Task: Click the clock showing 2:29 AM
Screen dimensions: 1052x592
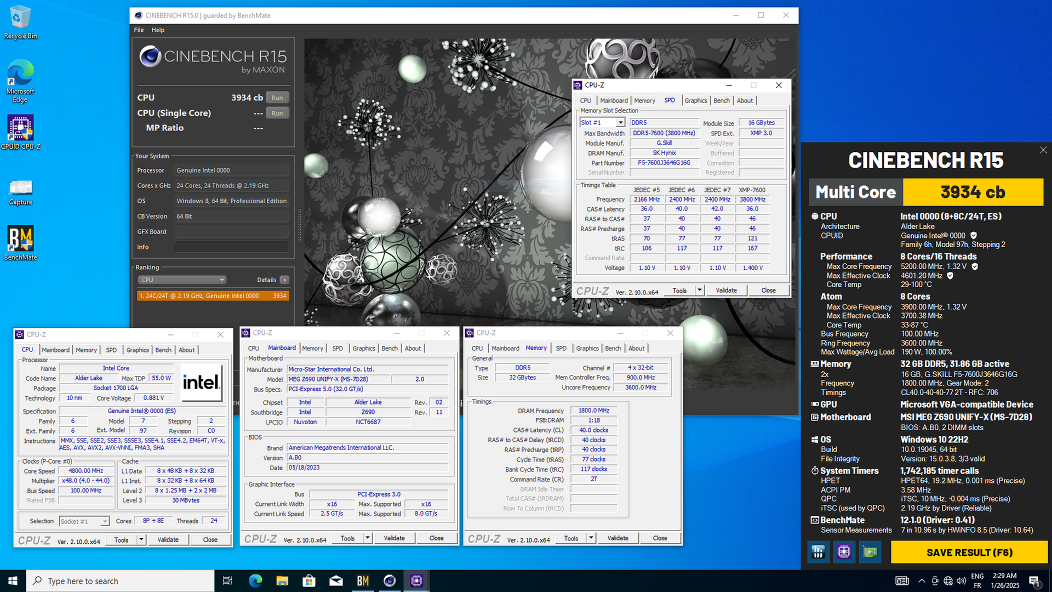Action: coord(1004,576)
